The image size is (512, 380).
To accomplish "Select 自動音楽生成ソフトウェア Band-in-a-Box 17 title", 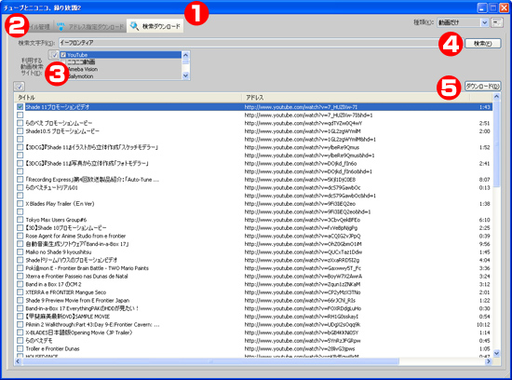I will (77, 244).
